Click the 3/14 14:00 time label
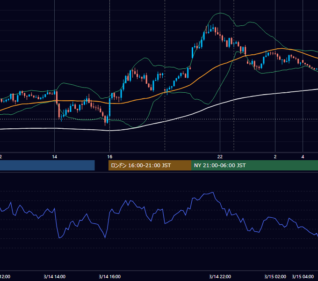The height and width of the screenshot is (281, 318). click(x=55, y=276)
